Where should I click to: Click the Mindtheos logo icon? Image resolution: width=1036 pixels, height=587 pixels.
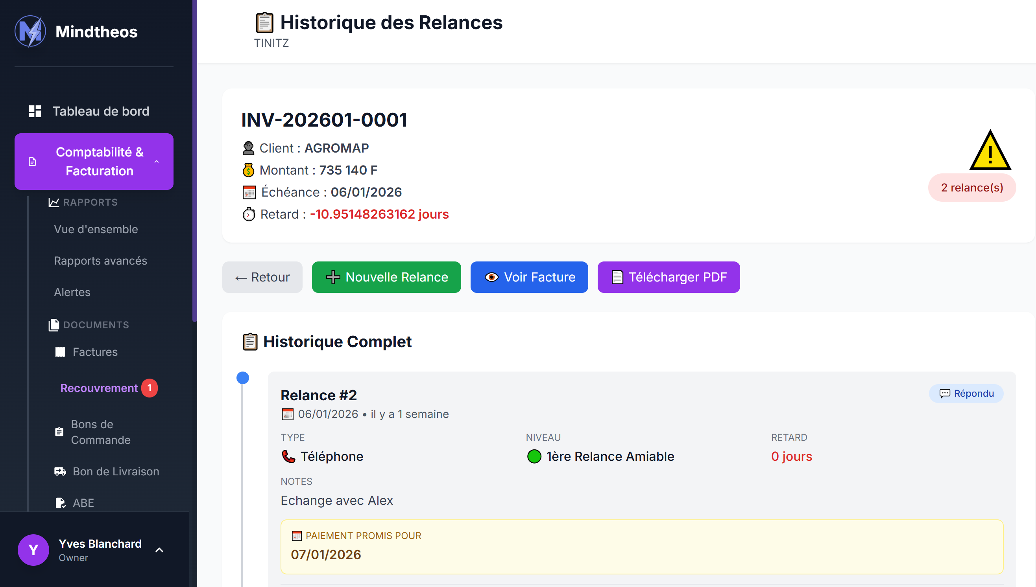click(31, 31)
